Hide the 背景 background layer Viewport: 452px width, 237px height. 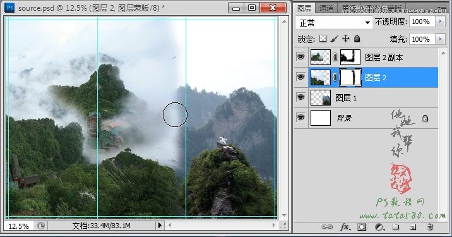[x=300, y=117]
